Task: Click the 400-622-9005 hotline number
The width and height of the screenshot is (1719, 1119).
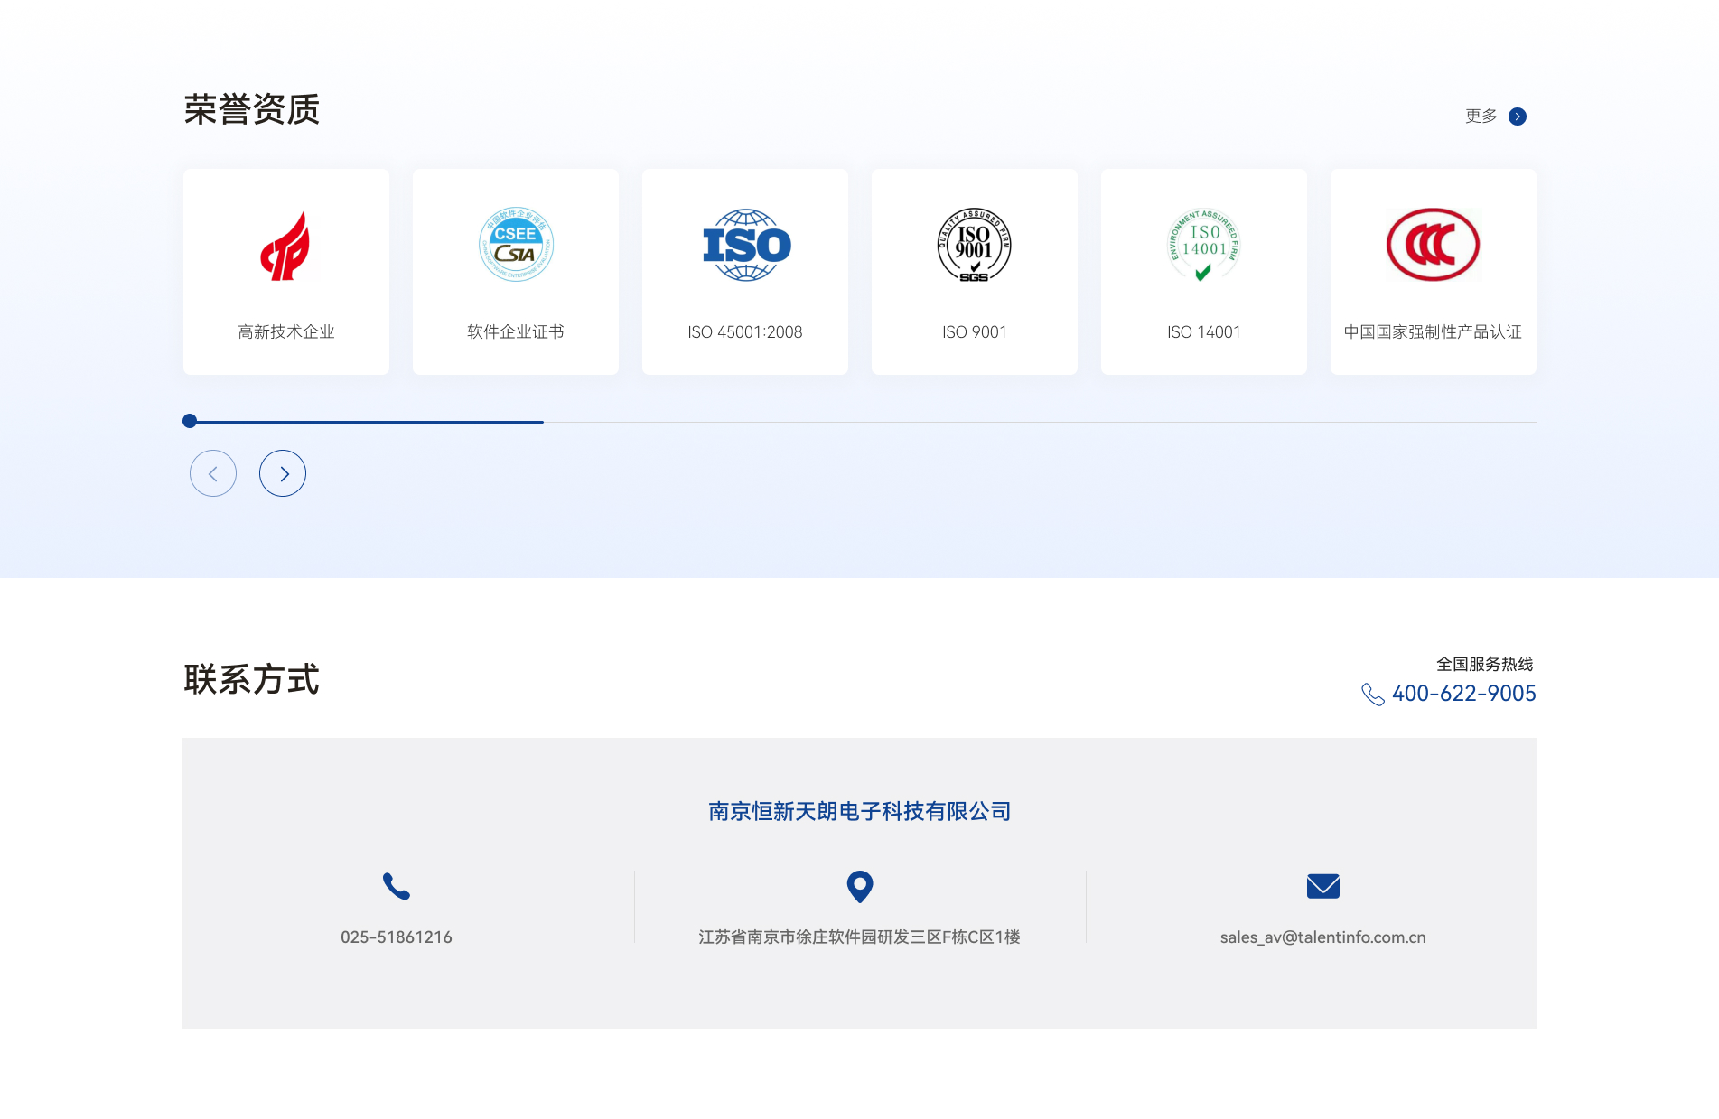Action: [1463, 694]
